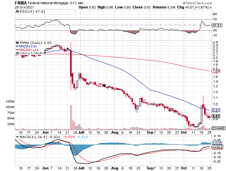Click the Jun label on the MACD panel date axis
This screenshot has height=171, width=226.
pos(46,168)
